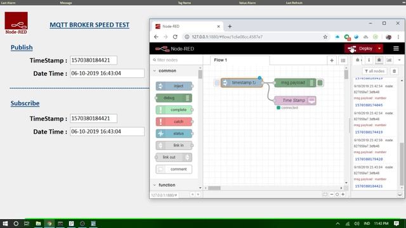
Task: Select the comment node in palette
Action: (174, 169)
